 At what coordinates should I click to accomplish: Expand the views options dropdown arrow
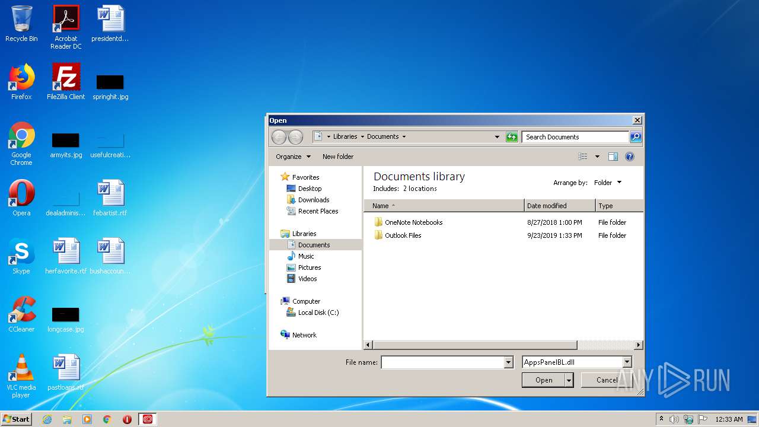(597, 157)
